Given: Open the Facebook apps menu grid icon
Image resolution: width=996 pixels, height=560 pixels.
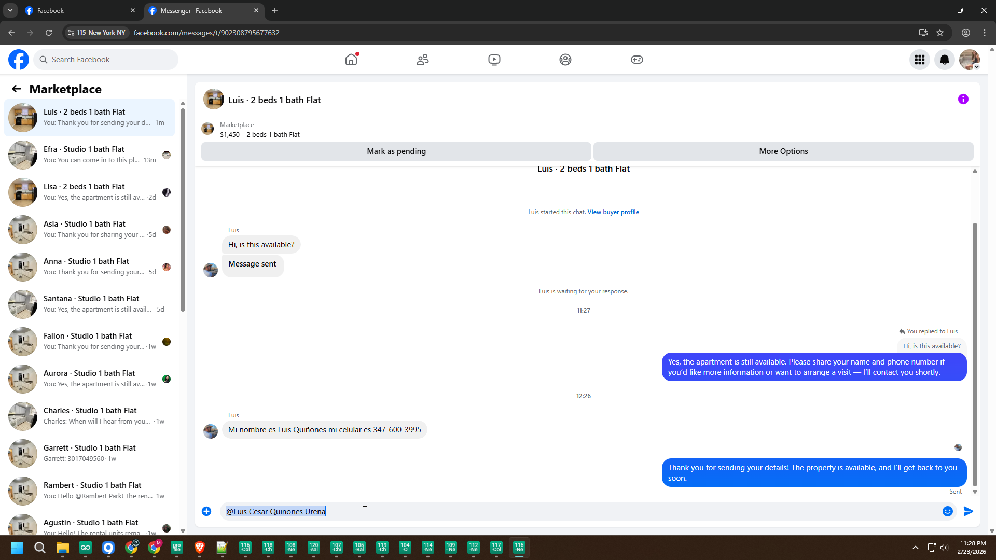Looking at the screenshot, I should (920, 60).
